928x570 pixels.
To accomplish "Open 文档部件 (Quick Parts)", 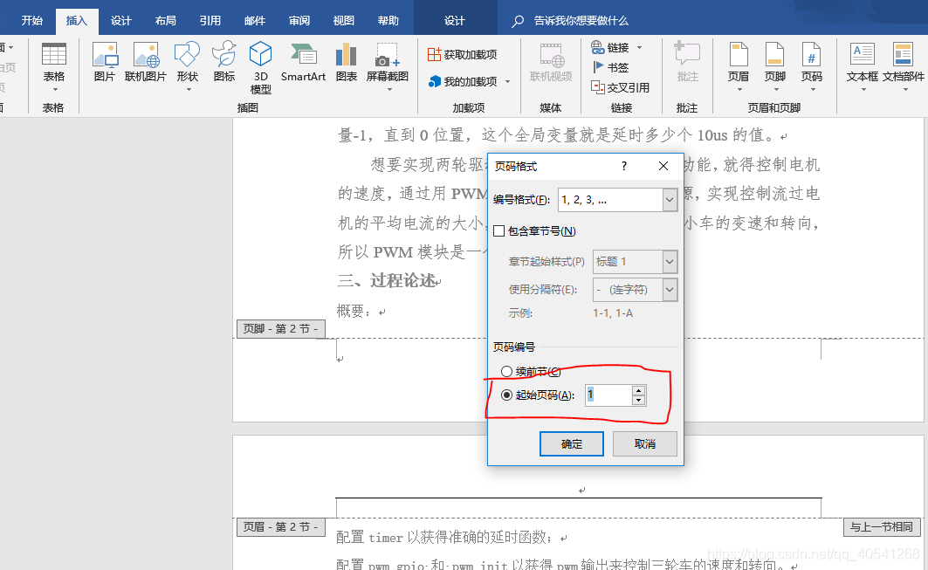I will 904,66.
